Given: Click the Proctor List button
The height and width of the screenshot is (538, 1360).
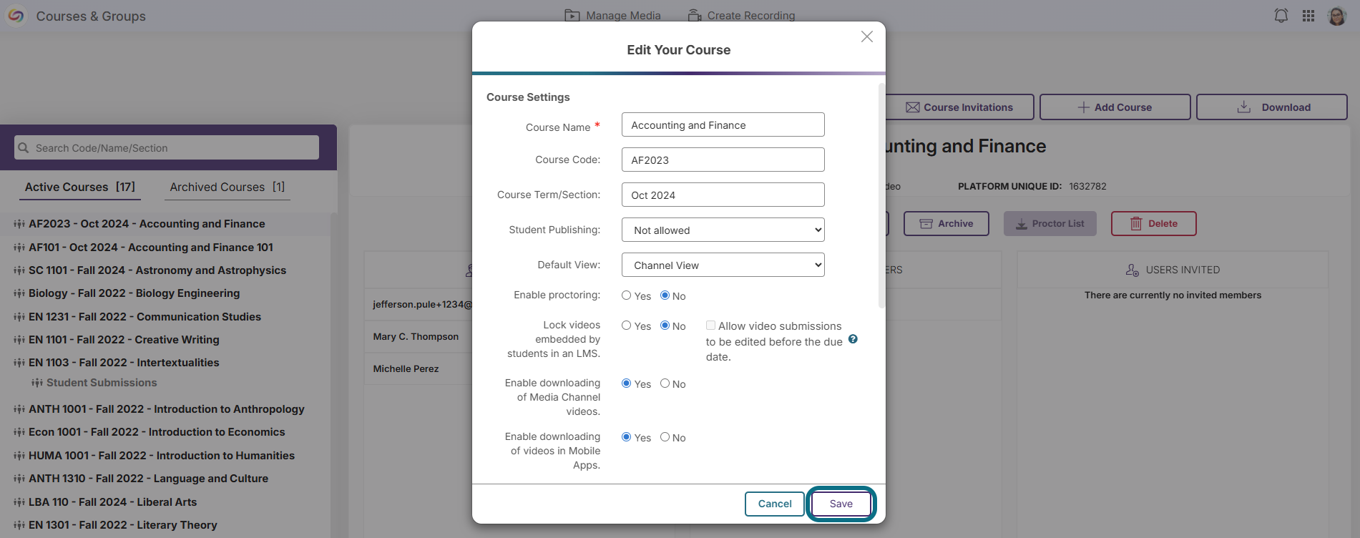Looking at the screenshot, I should click(x=1050, y=223).
